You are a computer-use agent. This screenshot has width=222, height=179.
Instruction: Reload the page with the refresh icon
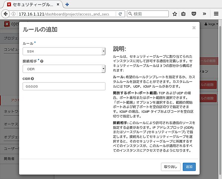(120, 14)
